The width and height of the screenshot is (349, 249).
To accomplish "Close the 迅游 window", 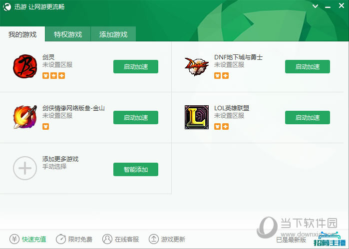I will (342, 5).
